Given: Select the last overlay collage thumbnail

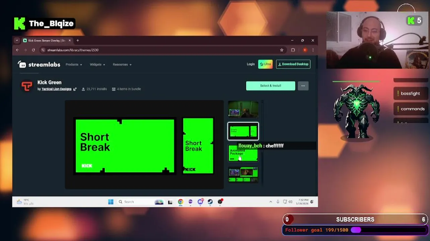Looking at the screenshot, I should click(243, 175).
